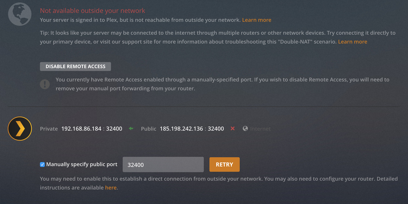408x204 pixels.
Task: Click the globe icon beside the network status heading
Action: click(x=20, y=14)
